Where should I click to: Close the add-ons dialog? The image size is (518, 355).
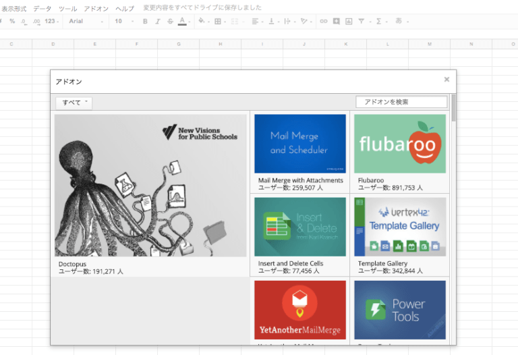coord(447,80)
